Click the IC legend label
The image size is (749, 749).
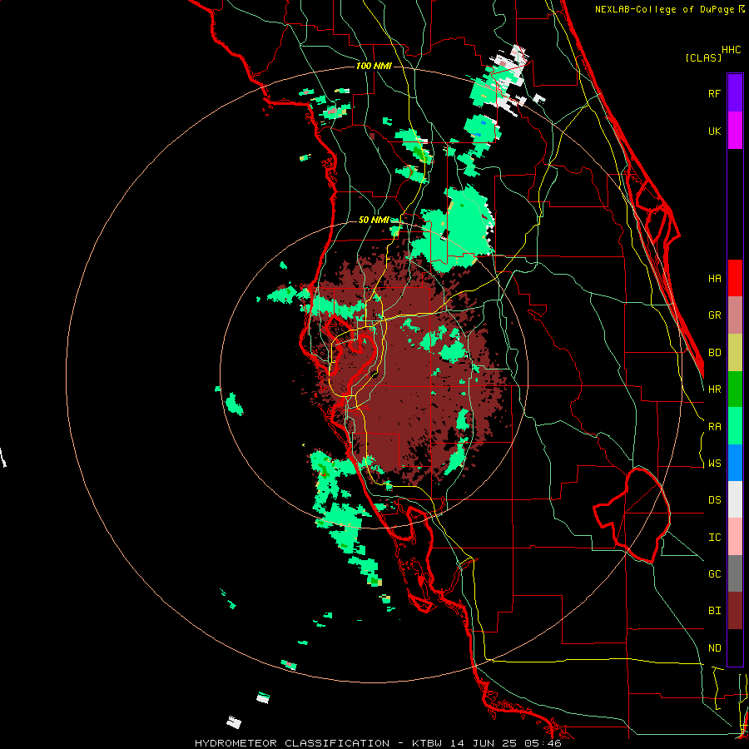pos(715,538)
